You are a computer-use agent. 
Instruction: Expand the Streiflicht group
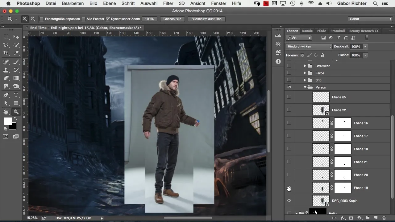pos(305,66)
